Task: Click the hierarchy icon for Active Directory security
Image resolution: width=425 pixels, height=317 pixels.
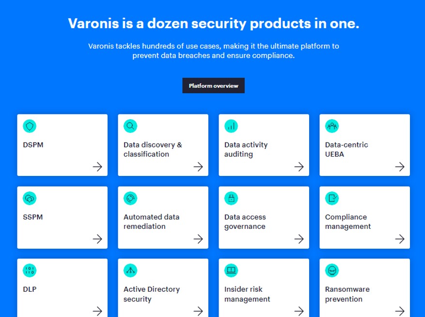Action: coord(130,270)
